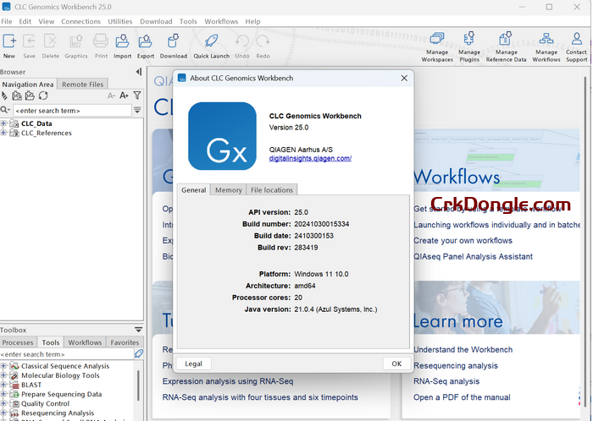The width and height of the screenshot is (593, 421).
Task: Click the new folder icon before refresh
Action: click(x=30, y=96)
